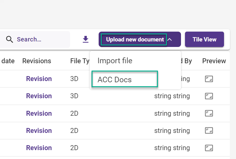This screenshot has height=159, width=236.
Task: Open Revision link in second row
Action: (39, 96)
